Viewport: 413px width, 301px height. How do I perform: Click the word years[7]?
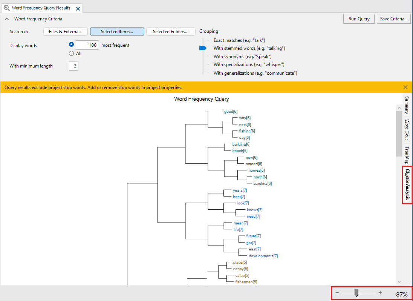click(x=240, y=190)
